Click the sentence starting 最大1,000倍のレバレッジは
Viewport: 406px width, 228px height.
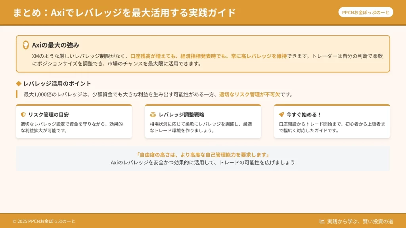click(158, 95)
